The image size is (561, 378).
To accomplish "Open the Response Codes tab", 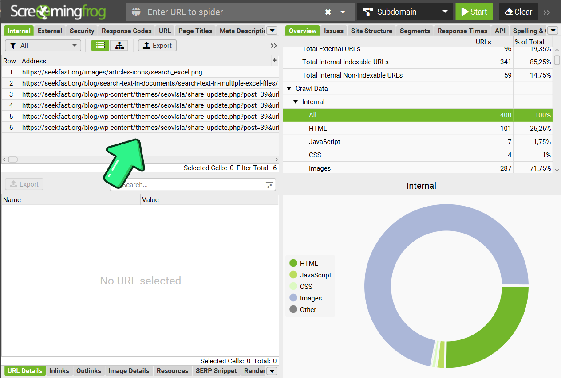I will 126,31.
